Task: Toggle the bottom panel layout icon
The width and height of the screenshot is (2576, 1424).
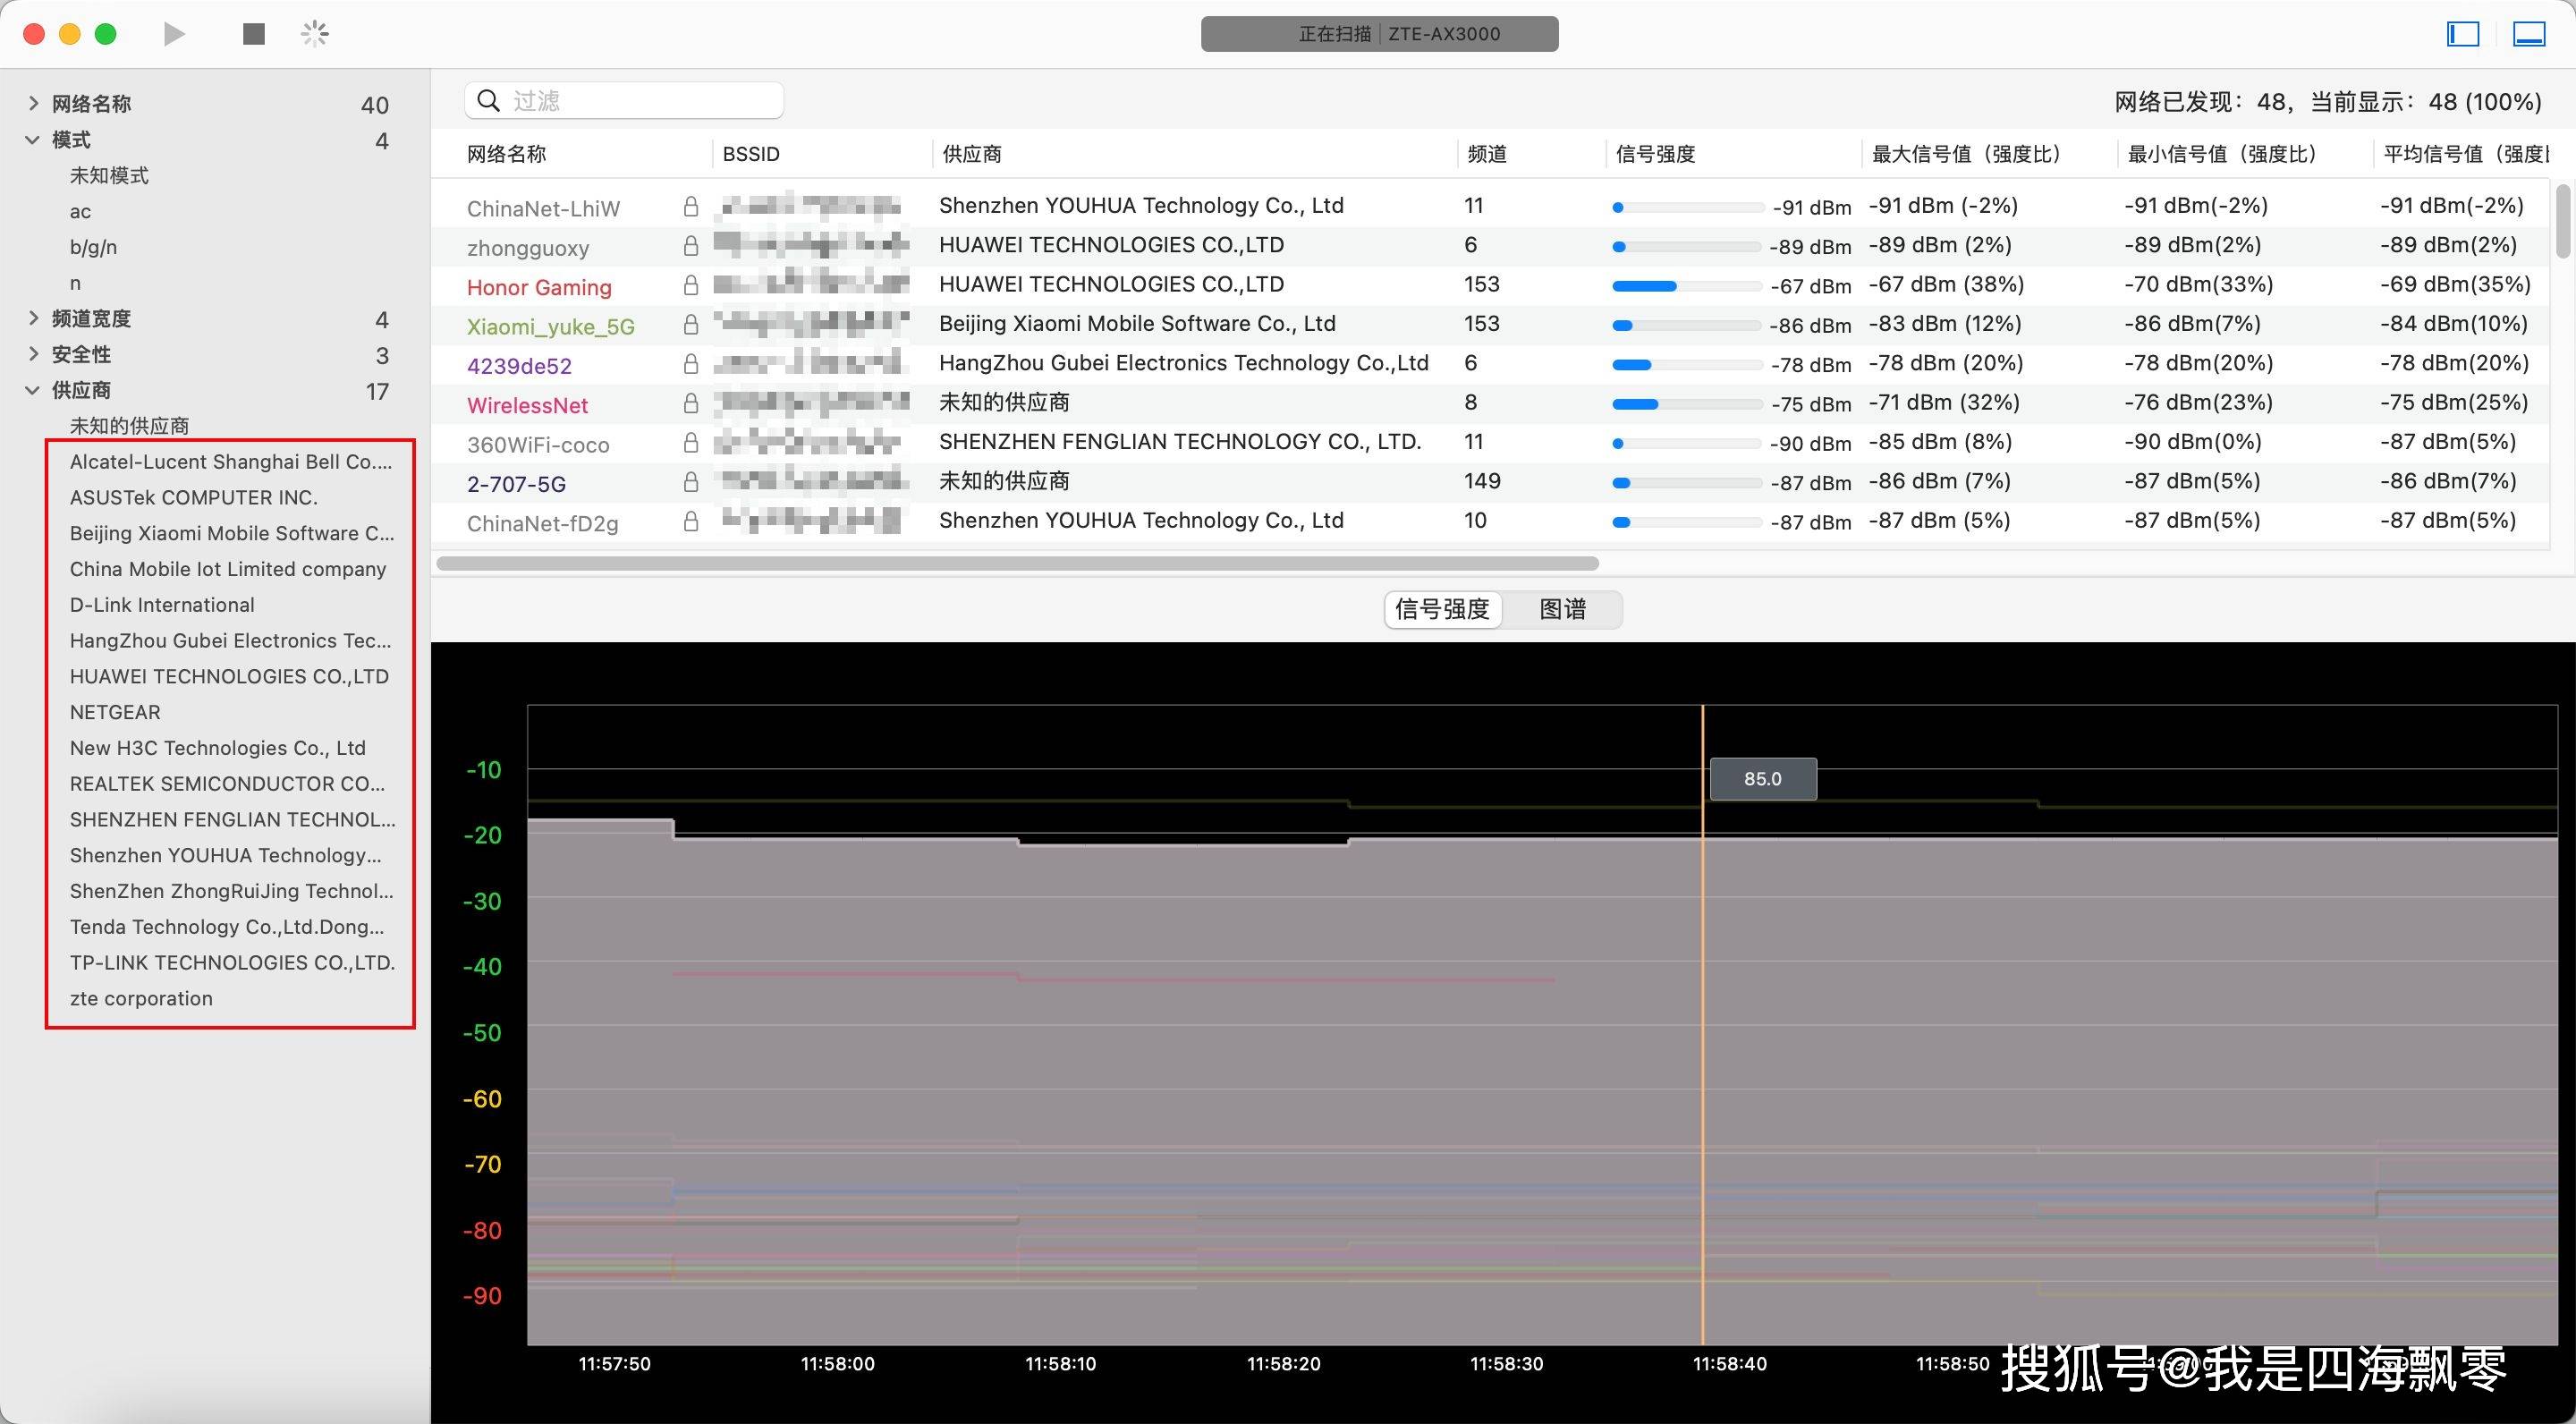Action: click(2529, 34)
